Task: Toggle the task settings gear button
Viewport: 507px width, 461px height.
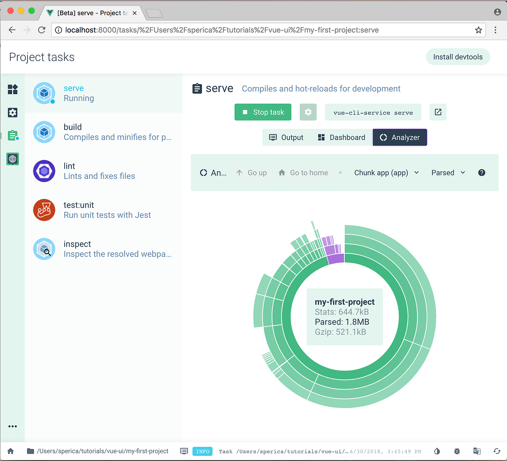Action: pos(308,112)
